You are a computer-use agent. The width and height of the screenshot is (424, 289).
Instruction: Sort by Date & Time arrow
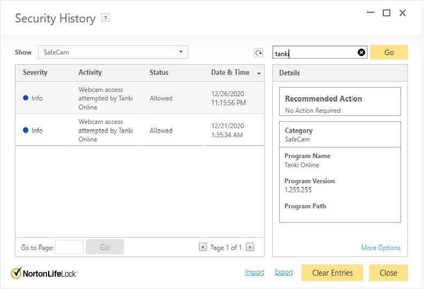[x=259, y=73]
